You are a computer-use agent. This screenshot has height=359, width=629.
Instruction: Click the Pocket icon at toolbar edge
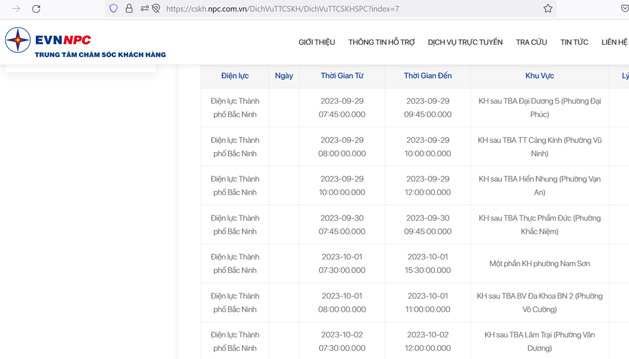pyautogui.click(x=625, y=9)
